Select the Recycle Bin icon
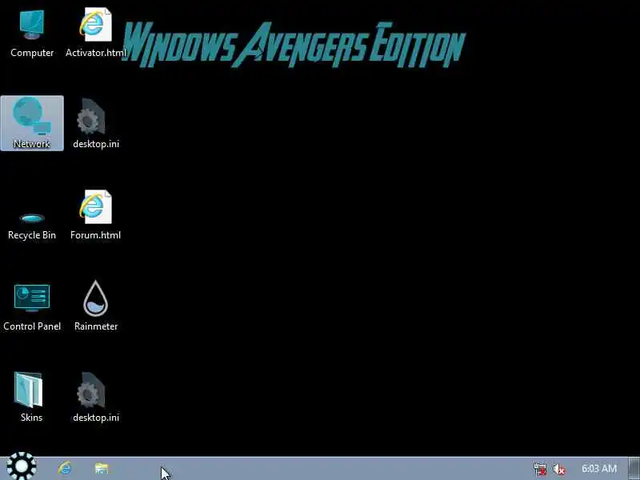Screen dimensions: 640x480 point(32,226)
